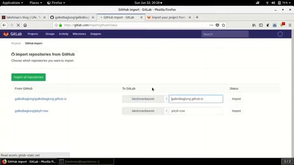This screenshot has width=294, height=165.
Task: Close the Import your project tab
Action: [190, 17]
